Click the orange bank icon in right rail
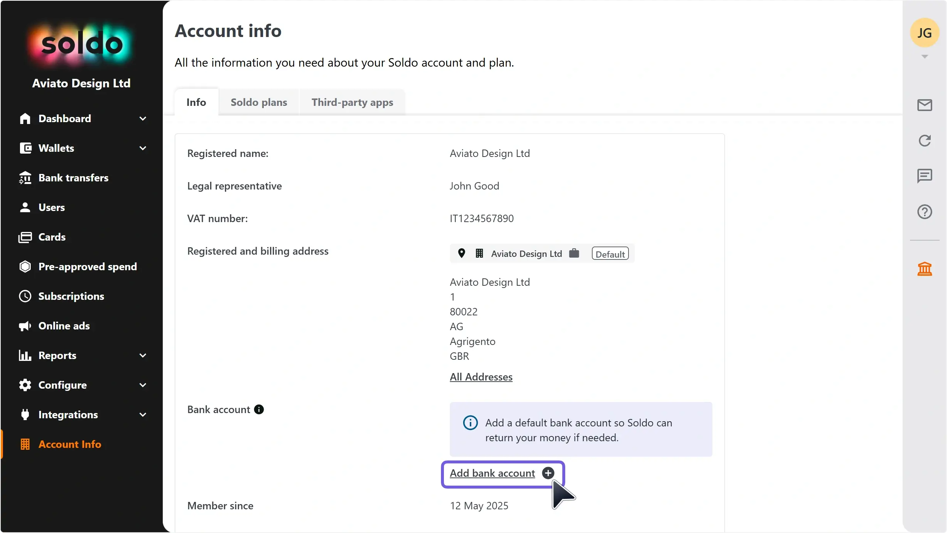The height and width of the screenshot is (533, 947). 924,269
